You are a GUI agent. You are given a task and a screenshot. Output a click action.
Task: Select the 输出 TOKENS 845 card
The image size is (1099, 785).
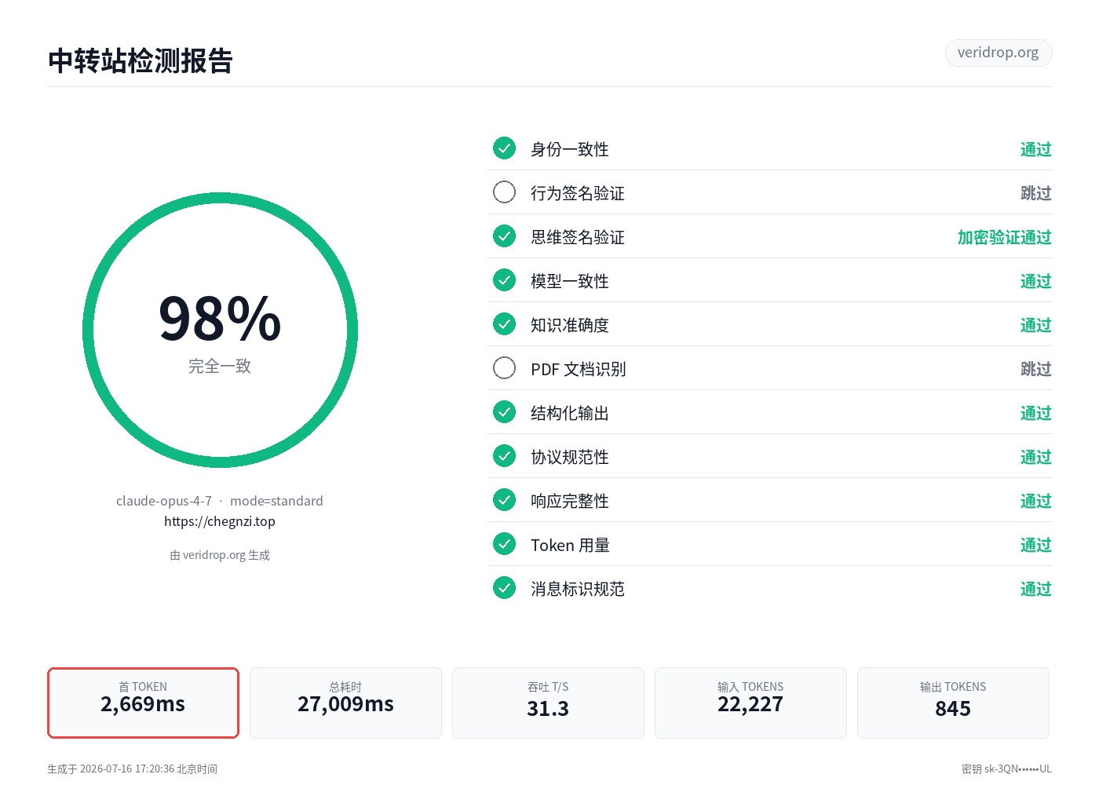(953, 703)
